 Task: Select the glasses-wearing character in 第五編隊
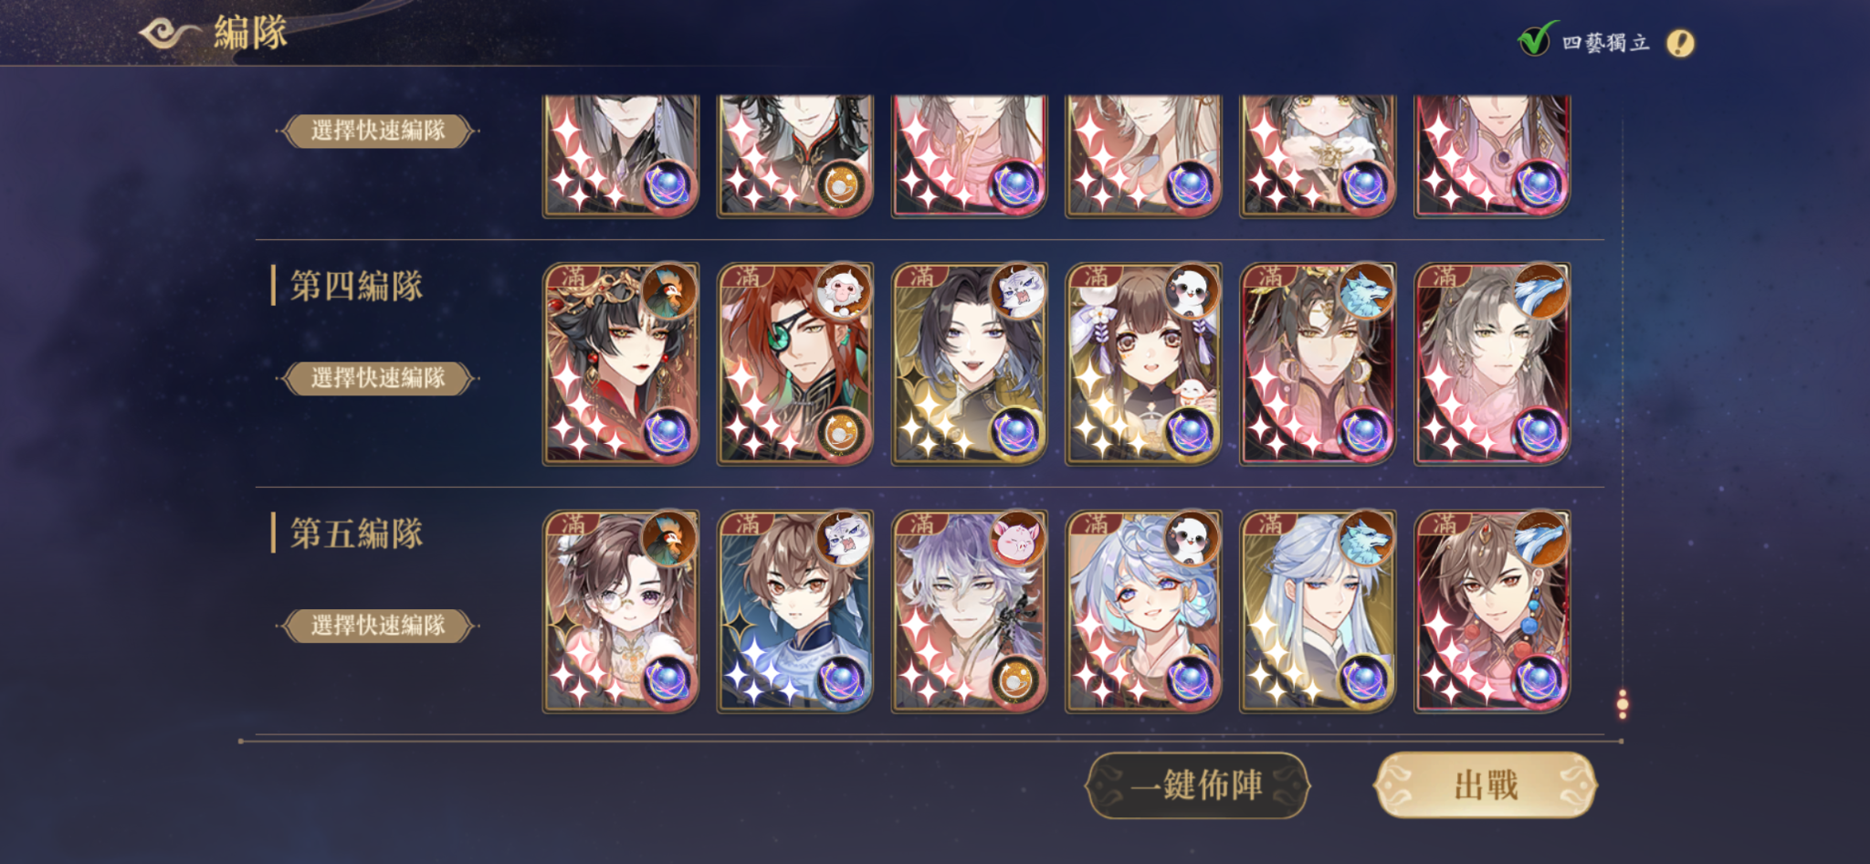(x=621, y=612)
